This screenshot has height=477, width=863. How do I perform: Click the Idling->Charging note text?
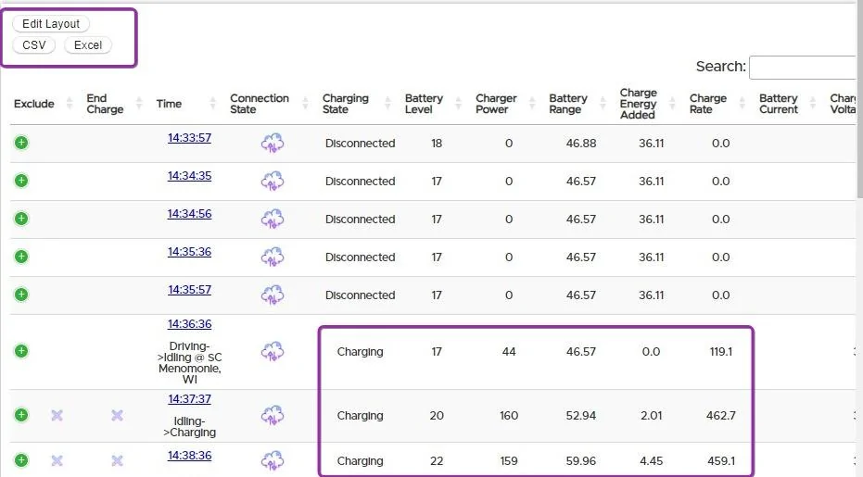(189, 426)
